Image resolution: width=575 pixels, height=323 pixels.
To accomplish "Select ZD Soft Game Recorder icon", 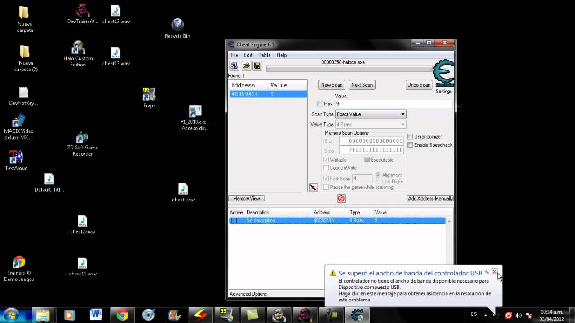I will (82, 144).
